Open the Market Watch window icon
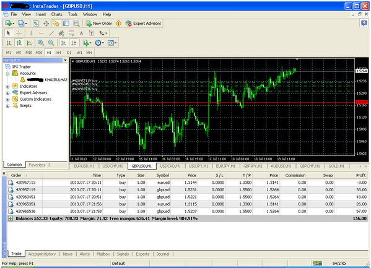The height and width of the screenshot is (268, 371). (x=36, y=24)
